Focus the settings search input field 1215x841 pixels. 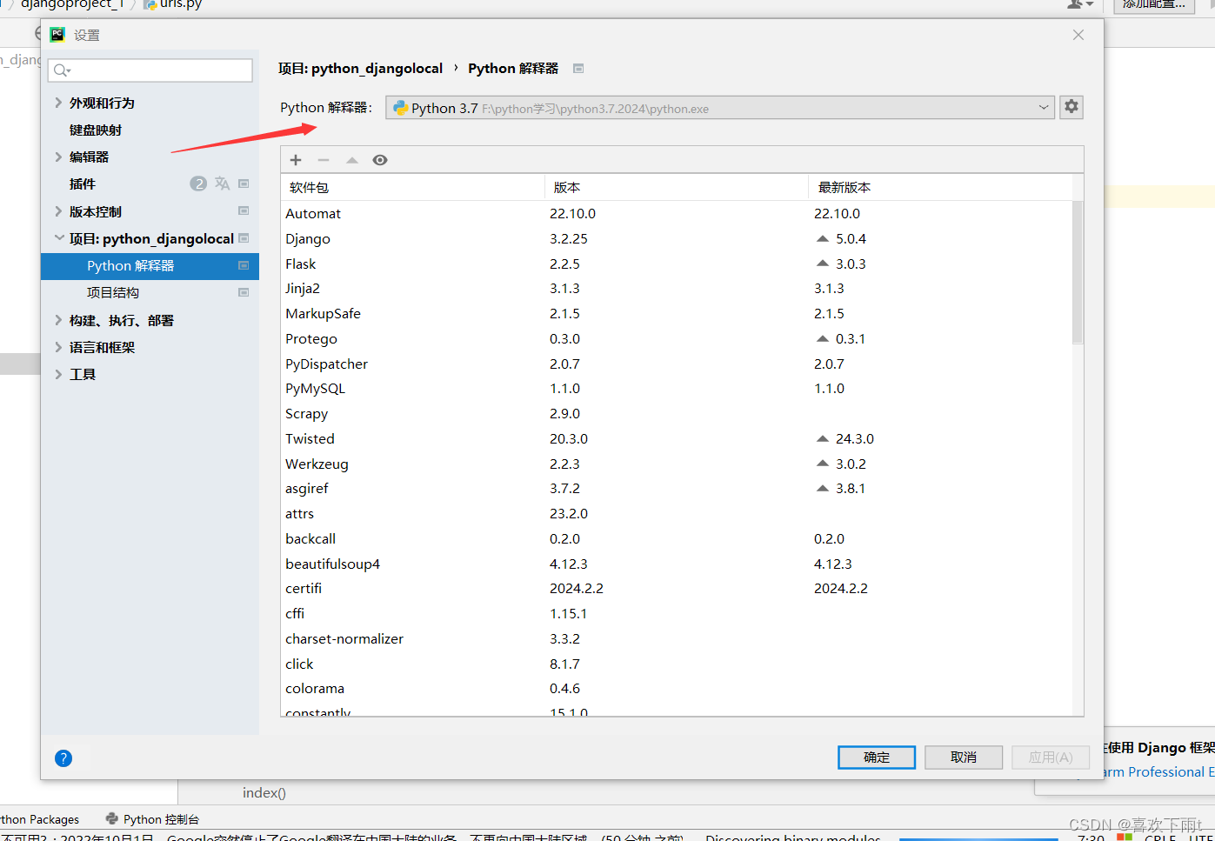pos(150,70)
